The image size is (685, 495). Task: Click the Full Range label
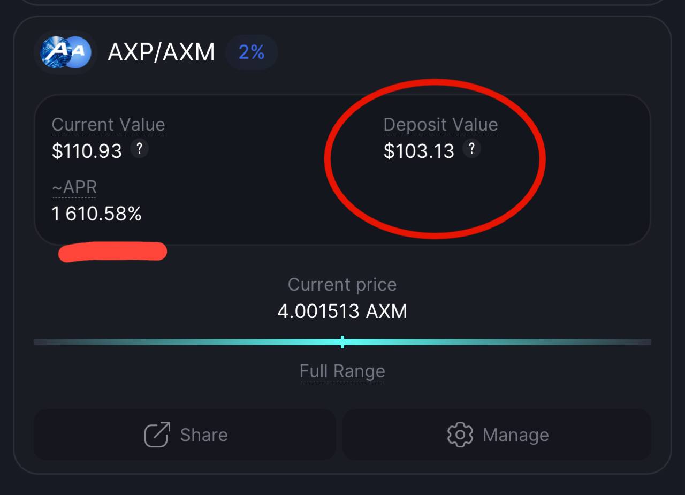click(x=342, y=371)
